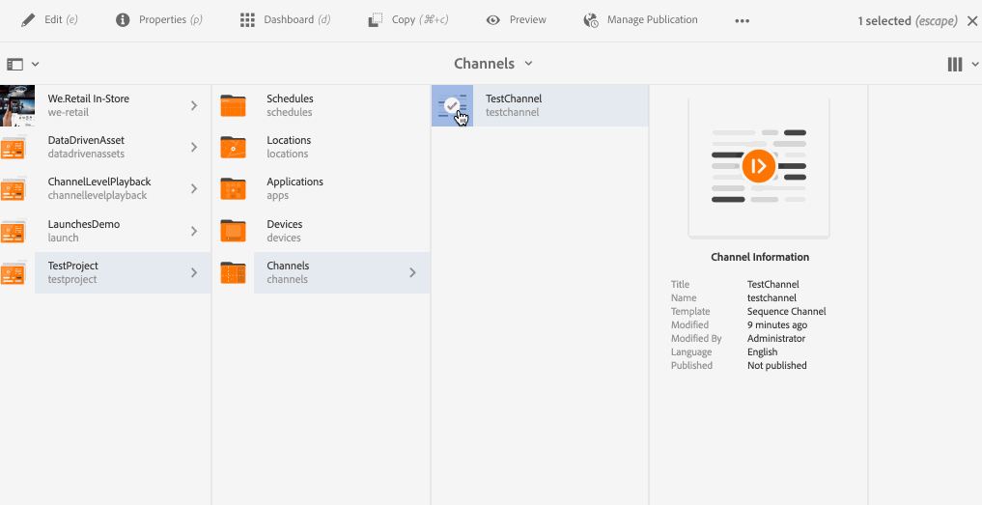Open Properties via the info icon
This screenshot has width=982, height=505.
click(123, 20)
